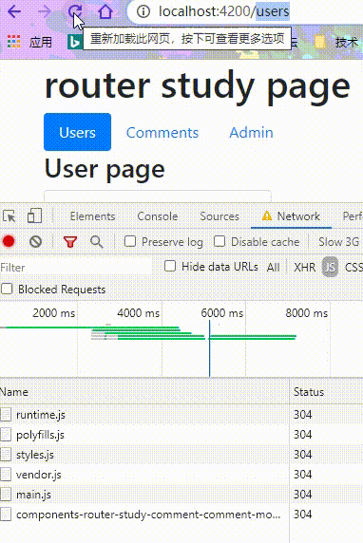Select the vendor.js file icon
The height and width of the screenshot is (543, 363).
point(6,475)
